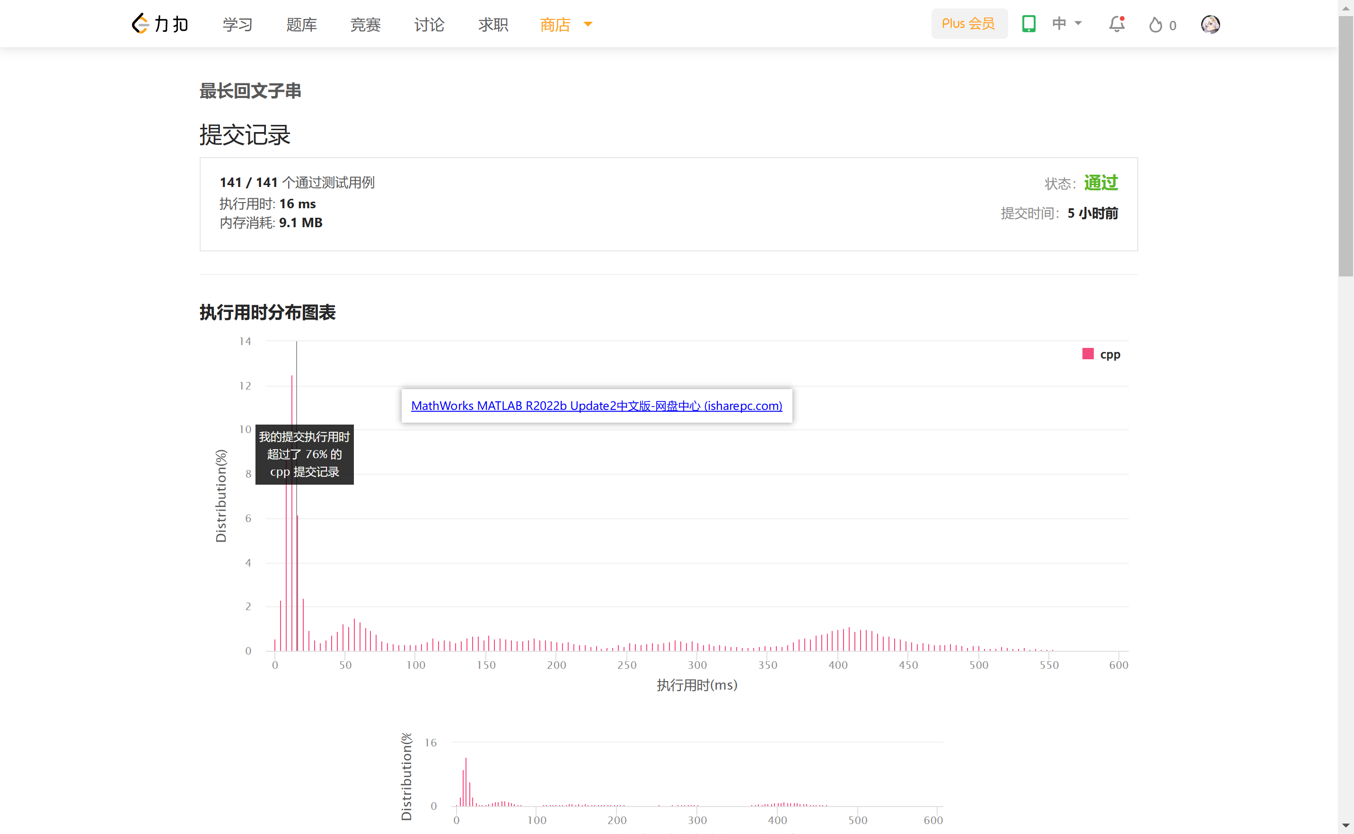Toggle the cpp legend swatch
Screen dimensions: 1354x834
1088,354
